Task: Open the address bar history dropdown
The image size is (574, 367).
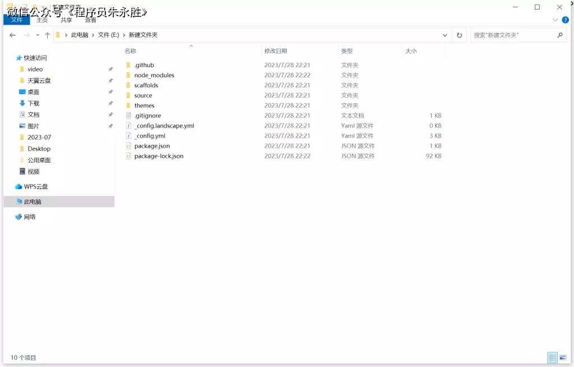Action: click(x=445, y=35)
